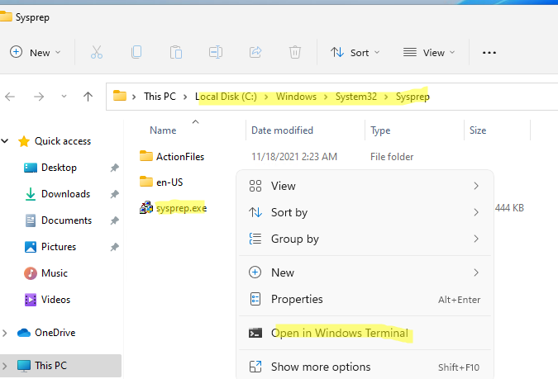Open the See more three-dots menu
This screenshot has width=558, height=379.
click(x=489, y=53)
